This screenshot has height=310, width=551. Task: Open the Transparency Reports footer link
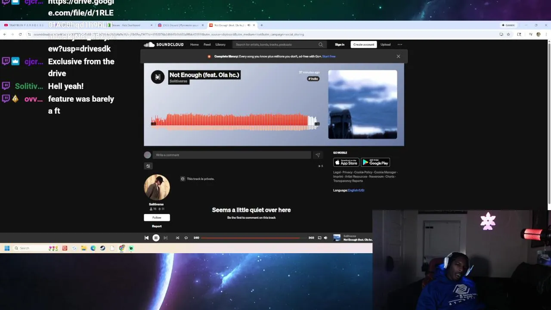point(348,181)
